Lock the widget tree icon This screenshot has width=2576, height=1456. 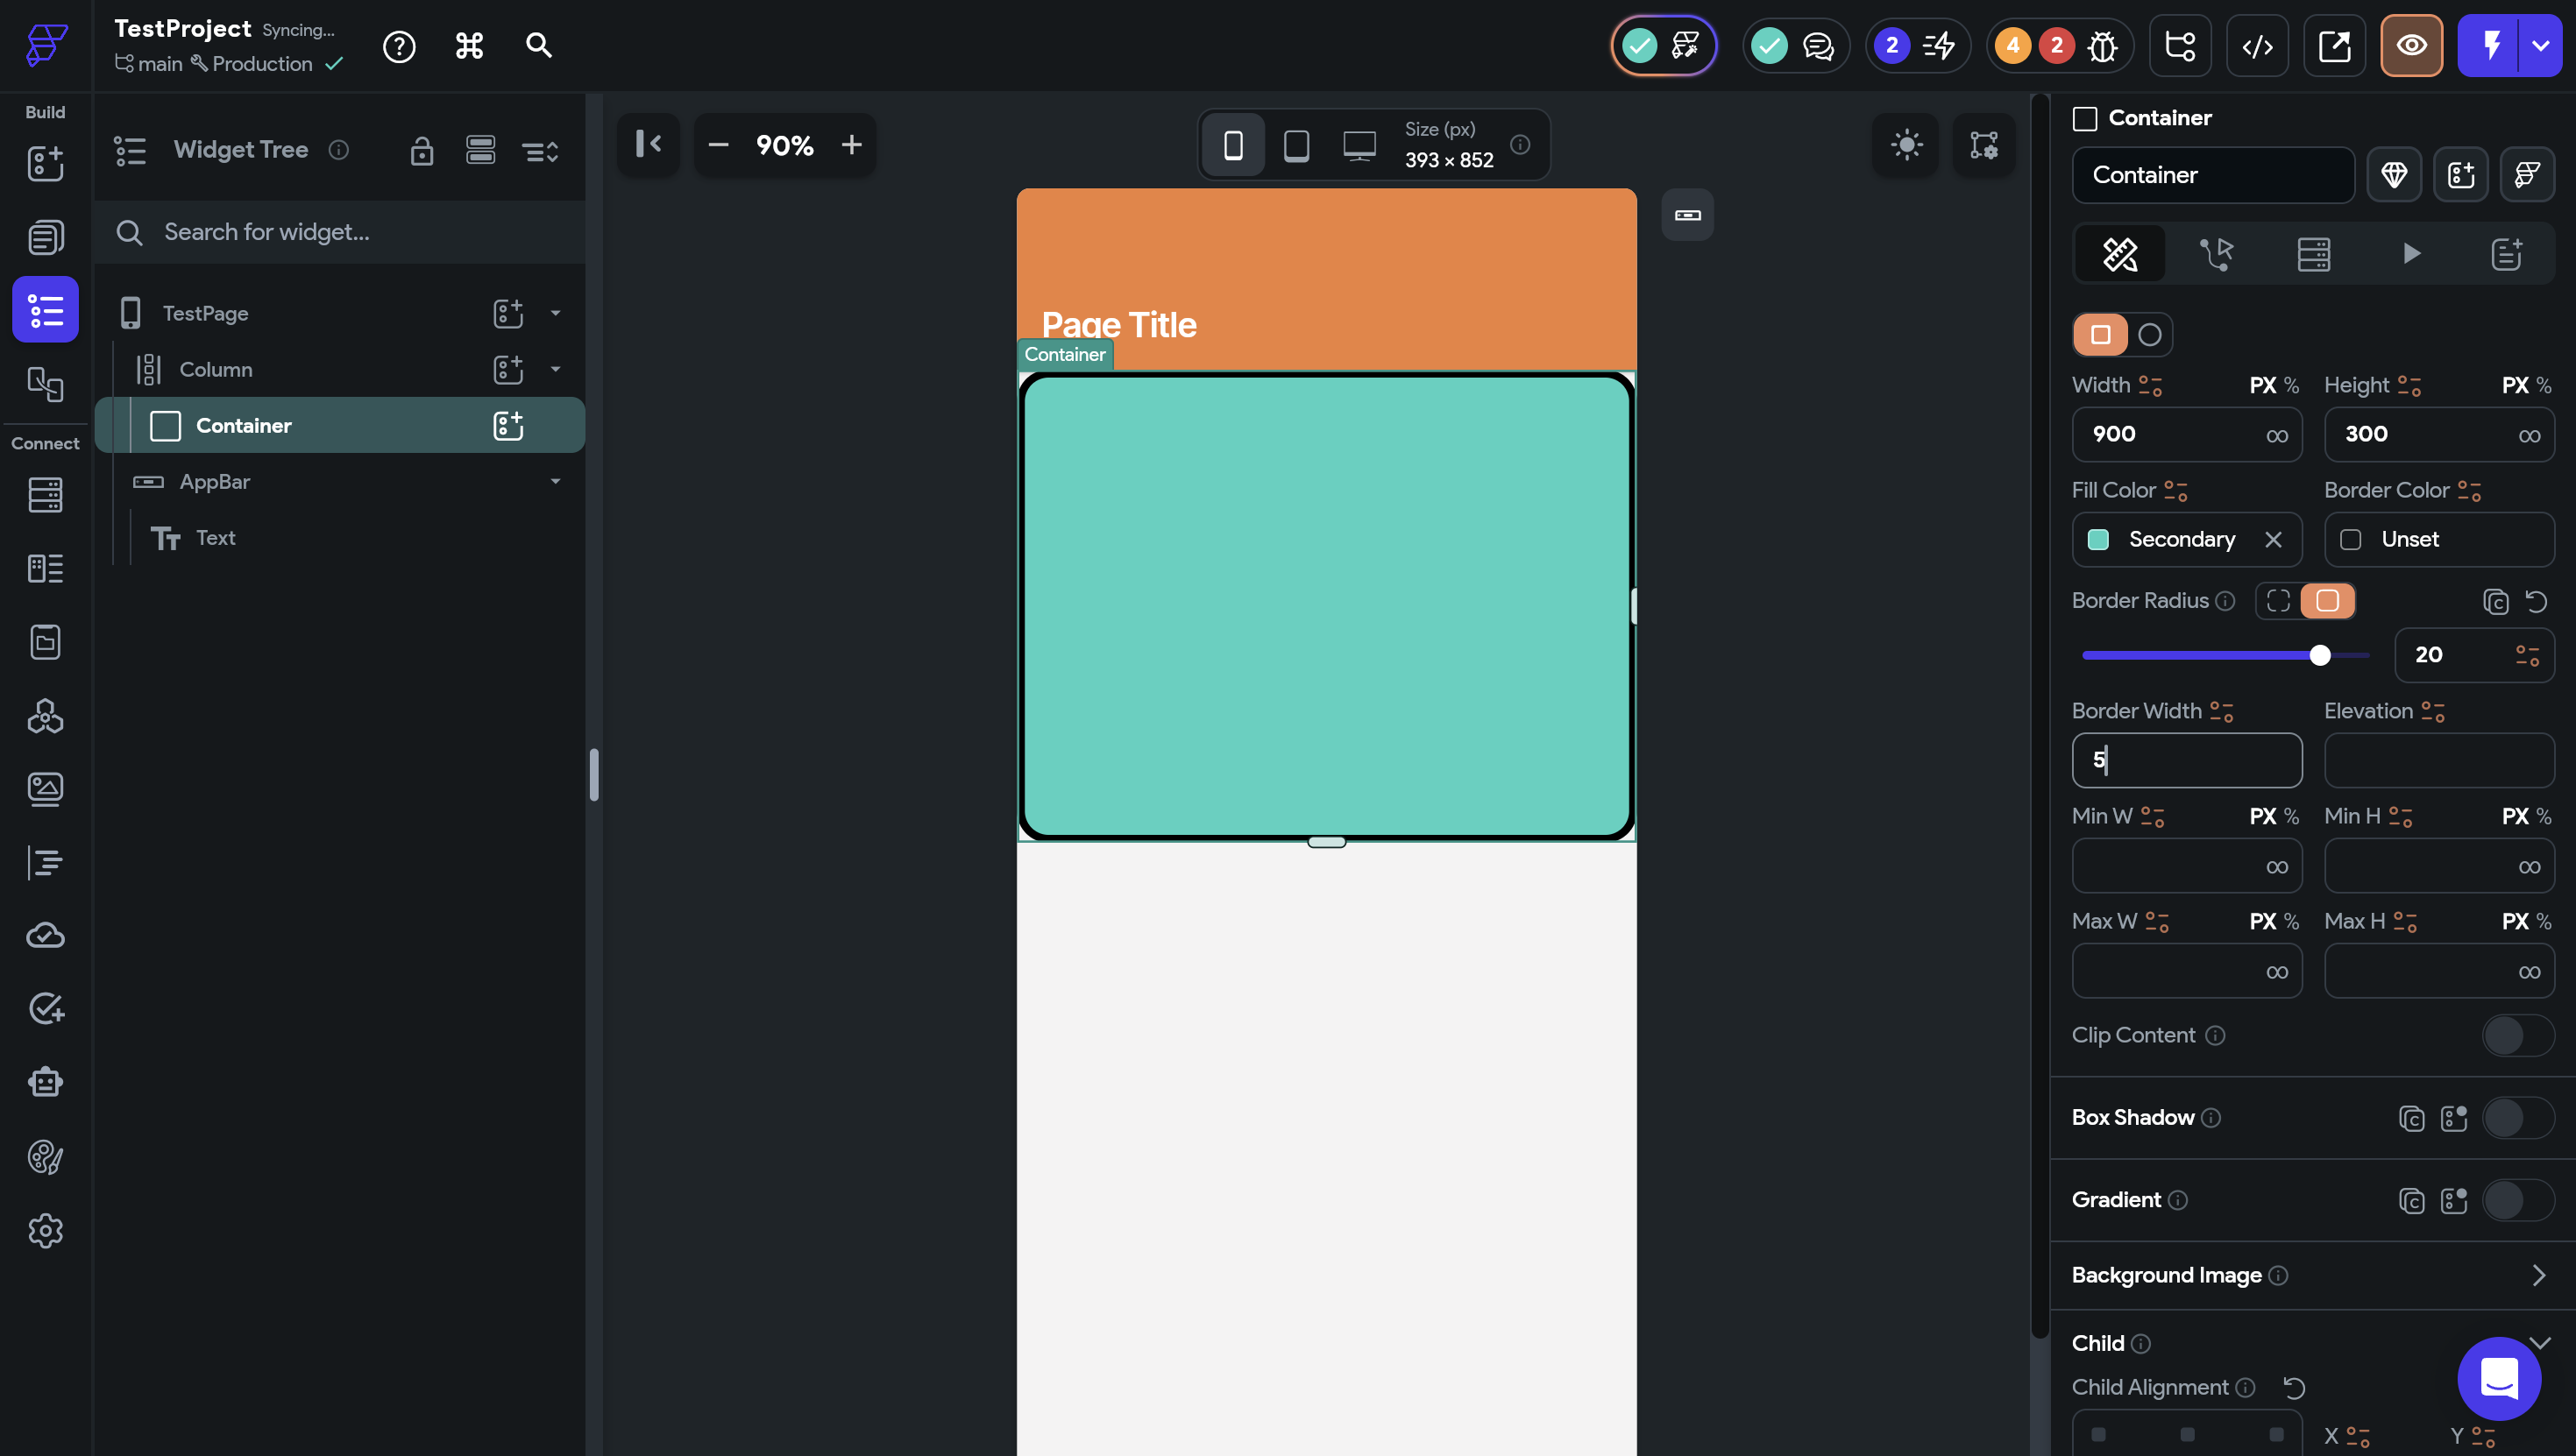(x=422, y=151)
